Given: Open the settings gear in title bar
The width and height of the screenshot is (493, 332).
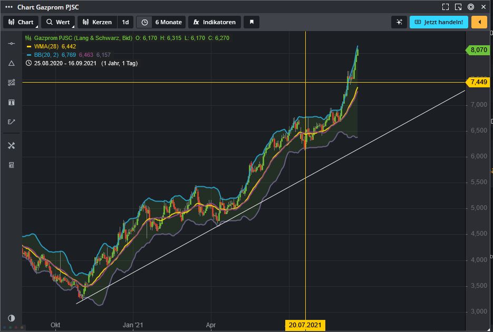Looking at the screenshot, I should point(471,7).
